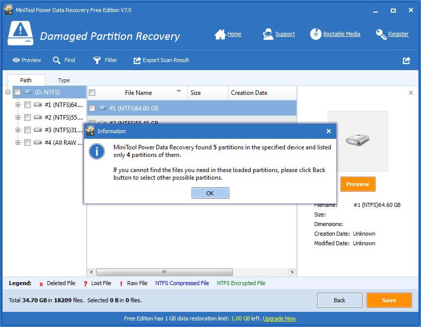Click the MiniTool logo in the Information dialog title
Viewport: 421px width, 327px height.
[90, 131]
